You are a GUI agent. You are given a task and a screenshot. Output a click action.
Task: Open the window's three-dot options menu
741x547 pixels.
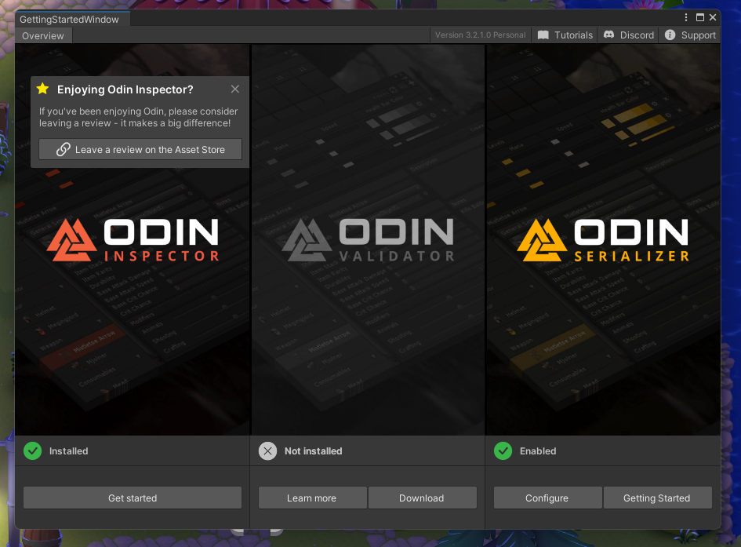[x=688, y=17]
